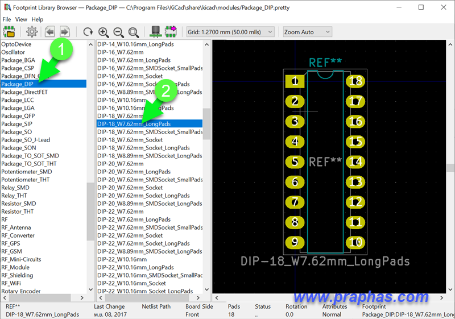Click library list scroll-up arrow
Viewport: 455px width, 319px height.
(x=90, y=45)
